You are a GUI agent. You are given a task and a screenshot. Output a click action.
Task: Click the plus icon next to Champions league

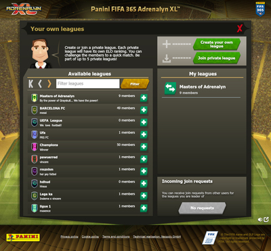pyautogui.click(x=144, y=147)
